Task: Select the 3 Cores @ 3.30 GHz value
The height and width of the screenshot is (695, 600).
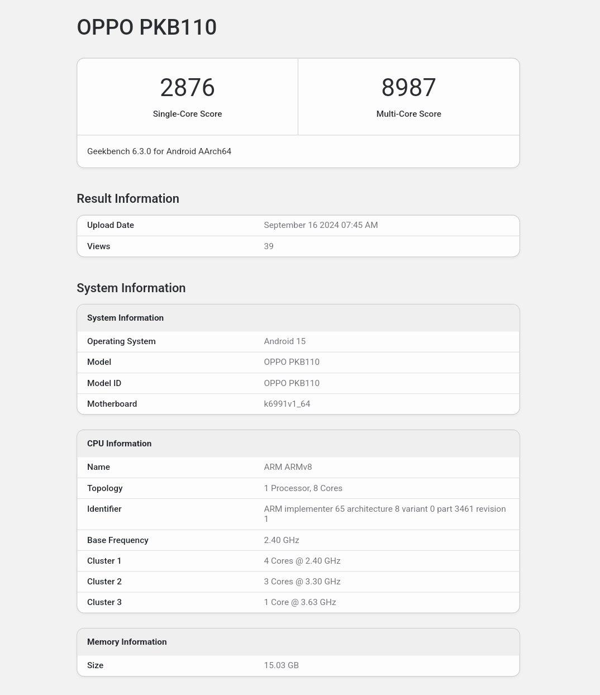Action: (302, 582)
